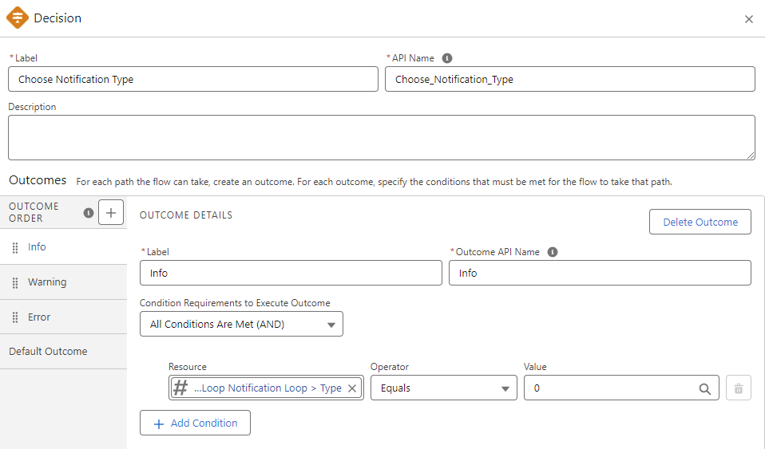Screen dimensions: 765x449
Task: Click the Add Condition button
Action: 195,423
